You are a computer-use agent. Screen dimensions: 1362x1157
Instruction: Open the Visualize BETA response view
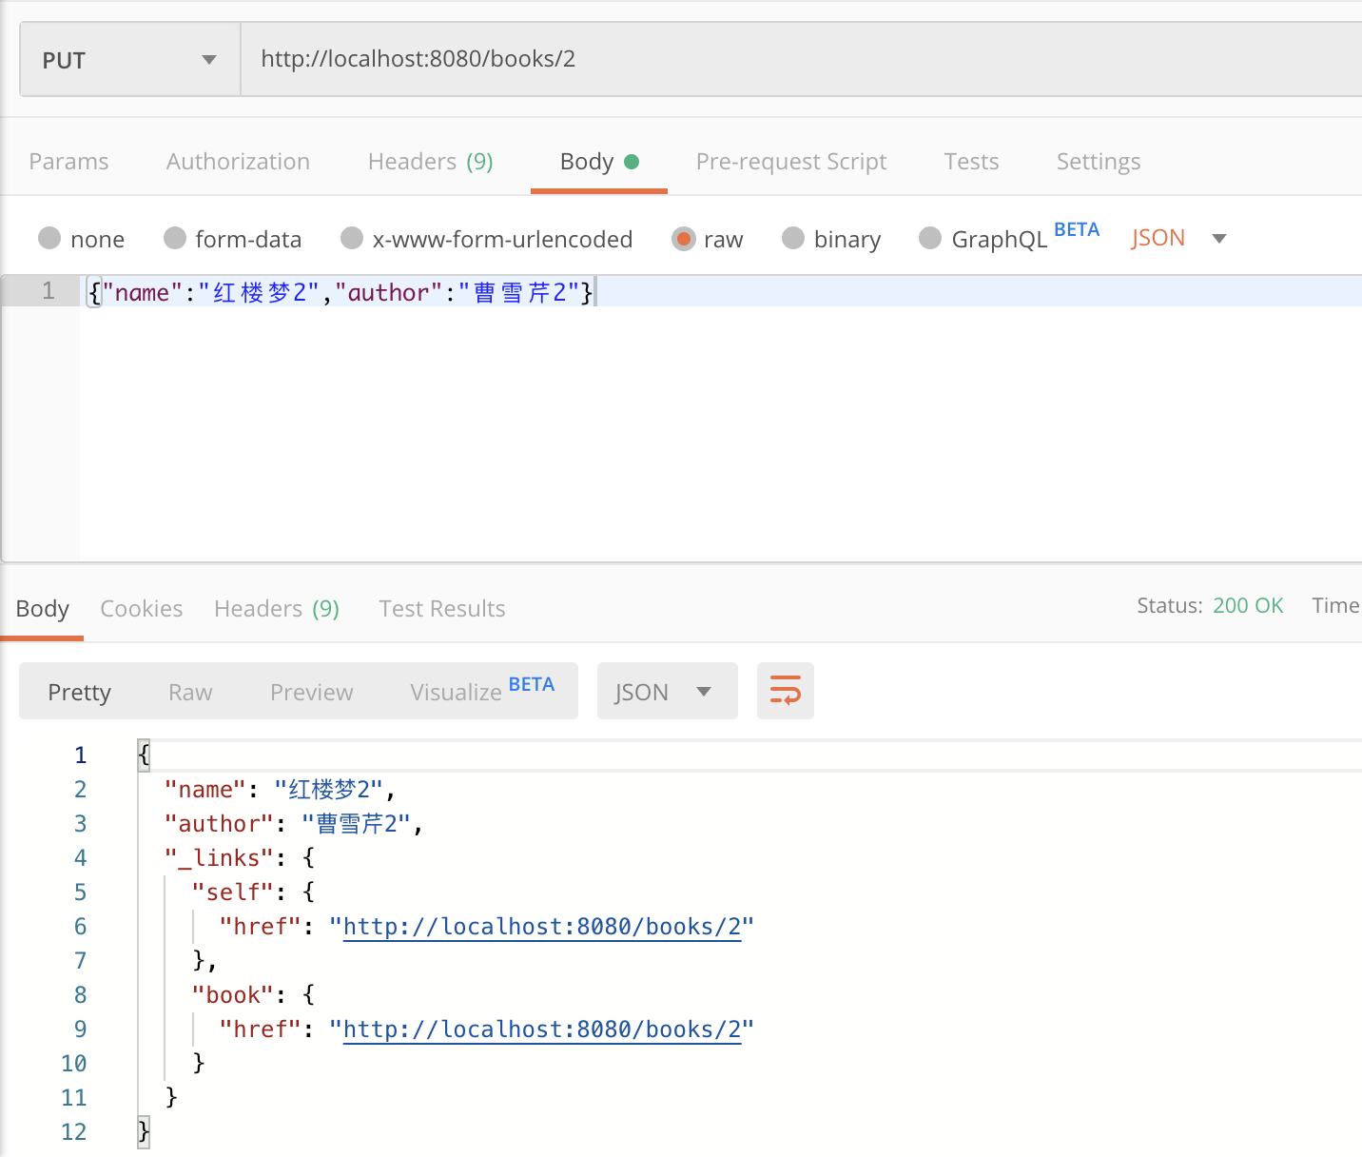(466, 692)
